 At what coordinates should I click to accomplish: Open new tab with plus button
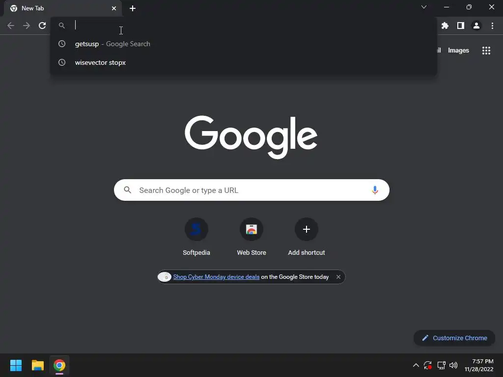[133, 8]
